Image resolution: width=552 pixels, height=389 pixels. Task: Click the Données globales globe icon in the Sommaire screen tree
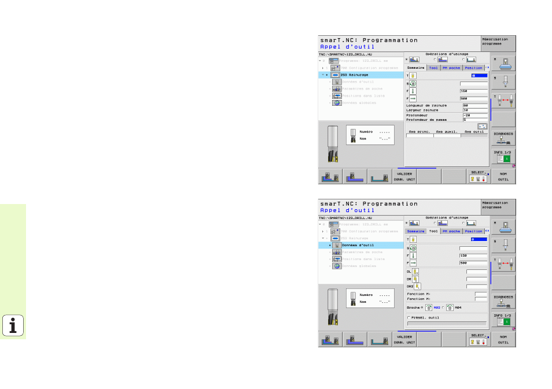337,103
